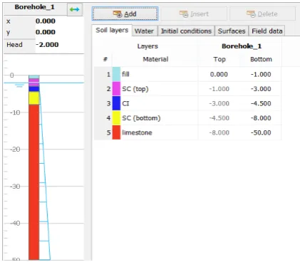Switch to the Surfaces tab

click(232, 31)
